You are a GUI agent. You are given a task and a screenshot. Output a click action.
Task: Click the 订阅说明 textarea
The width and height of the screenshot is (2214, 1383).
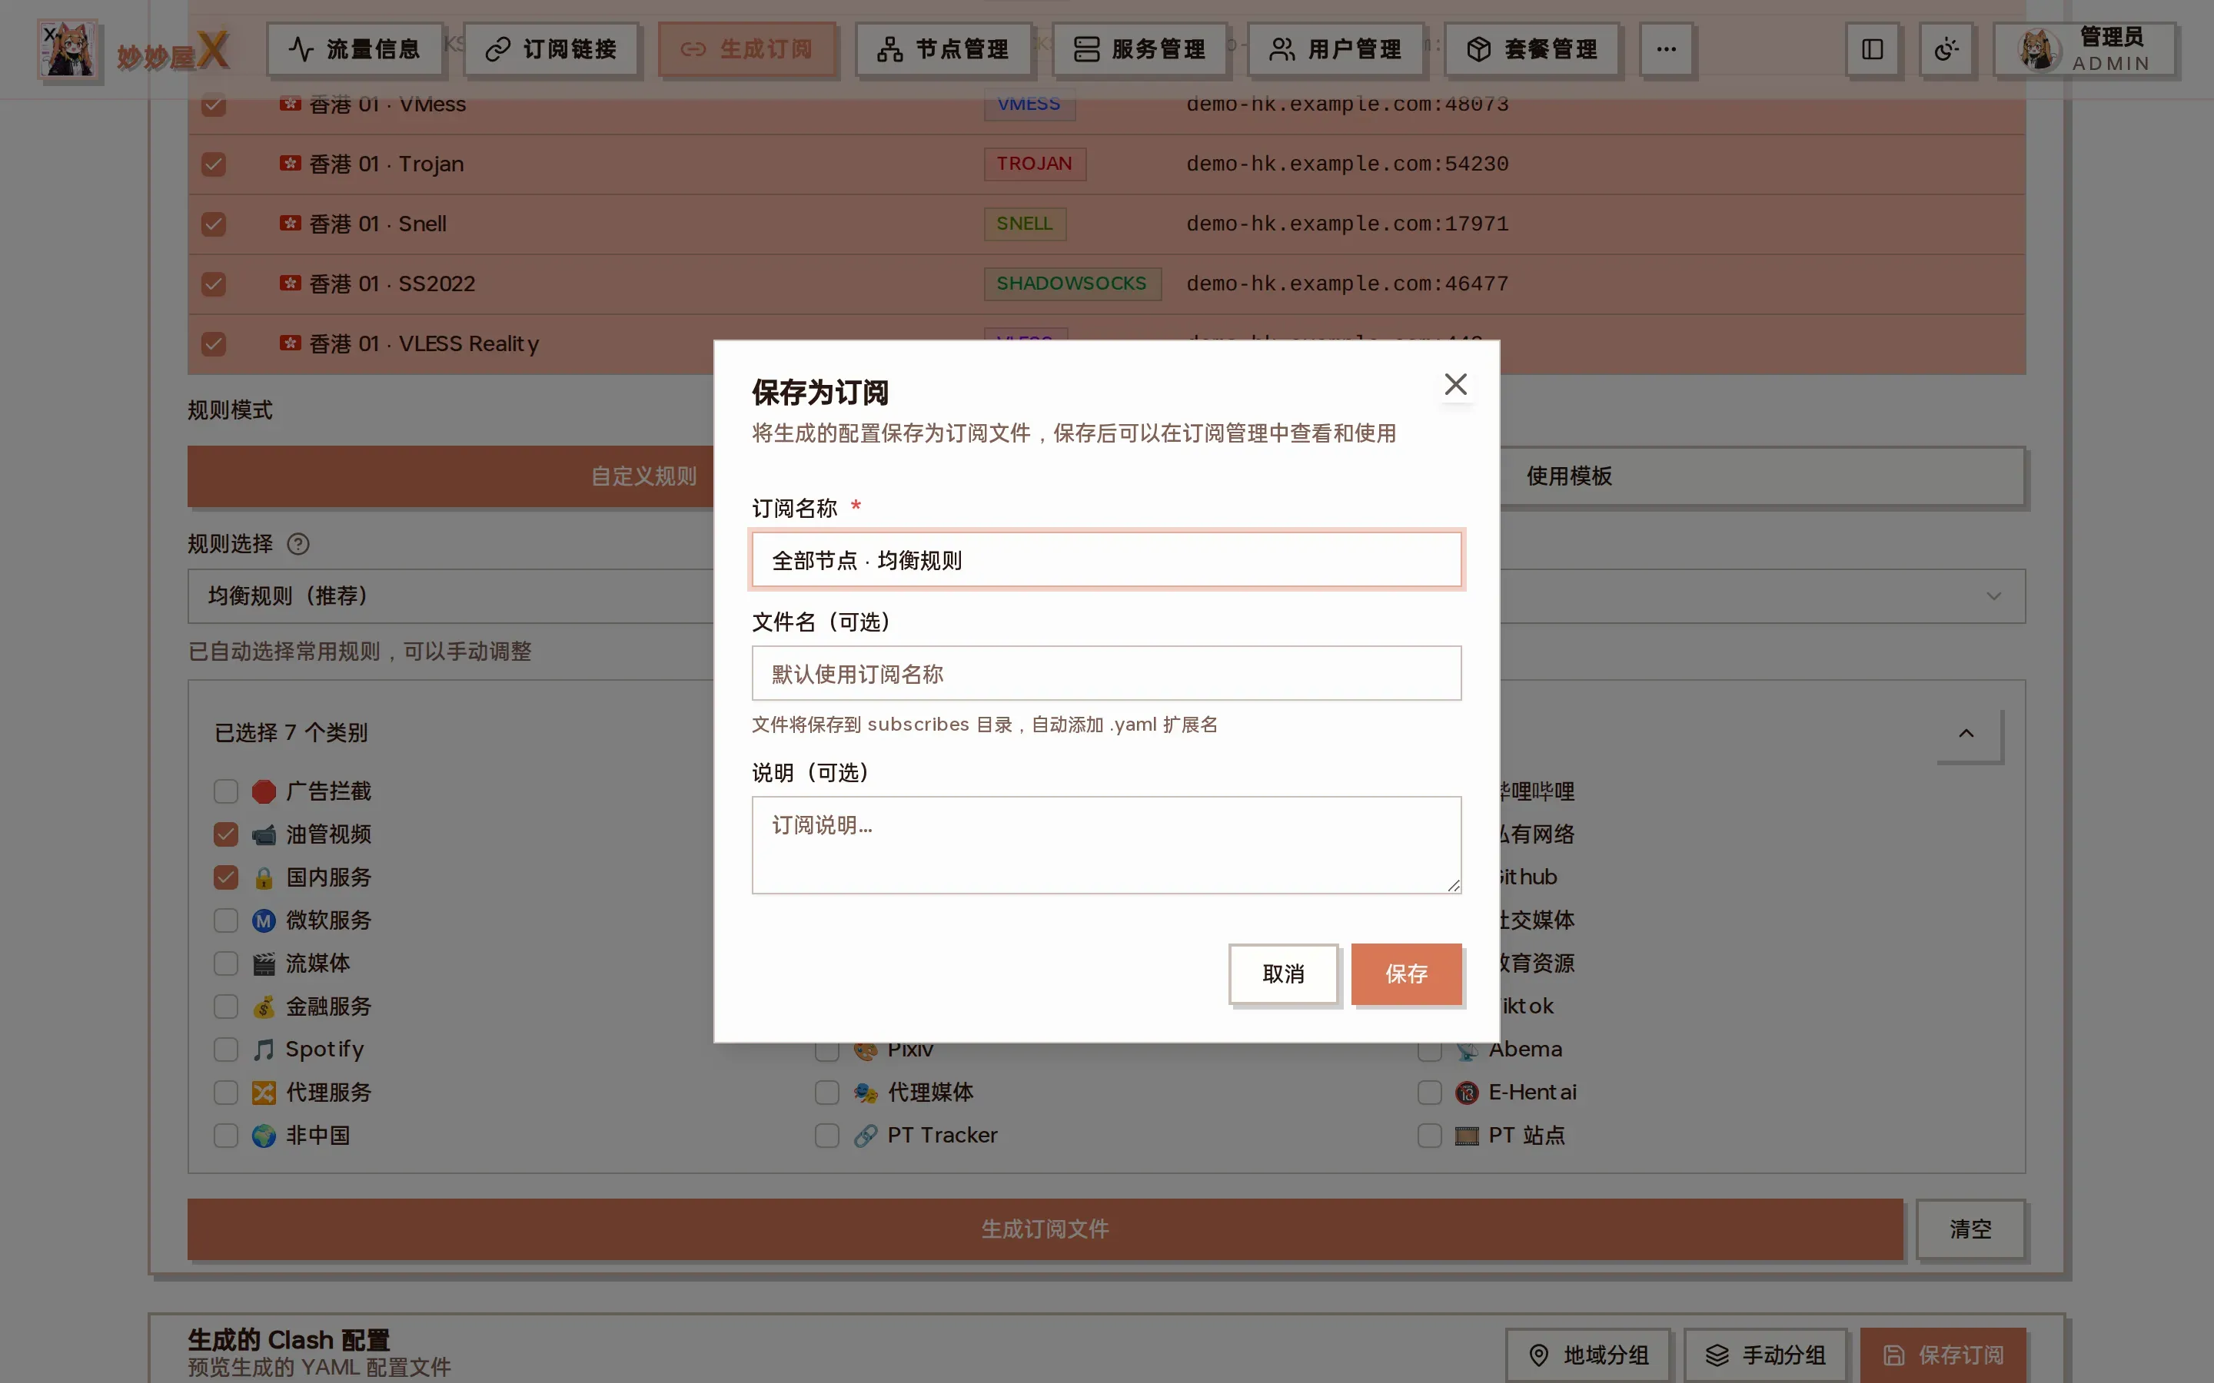point(1106,845)
